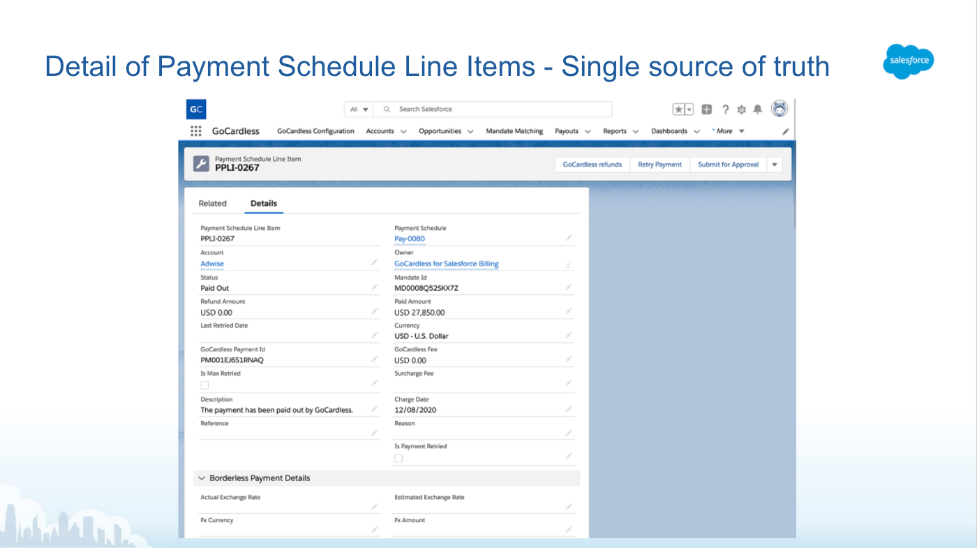This screenshot has width=977, height=548.
Task: Collapse the Borderless Payment Details section
Action: pyautogui.click(x=202, y=478)
